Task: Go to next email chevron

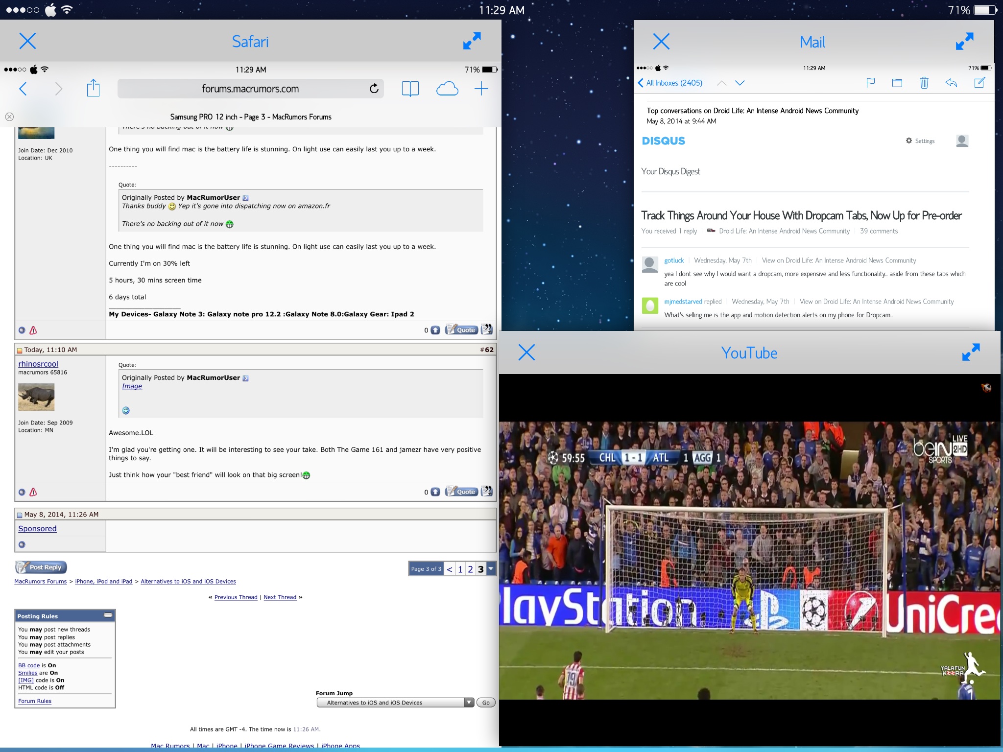Action: coord(740,83)
